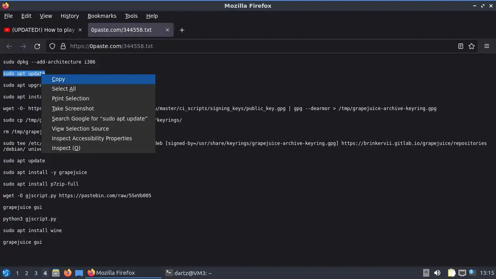Click the line starting "wget -O gjscript.py"
The height and width of the screenshot is (279, 496).
(x=77, y=196)
